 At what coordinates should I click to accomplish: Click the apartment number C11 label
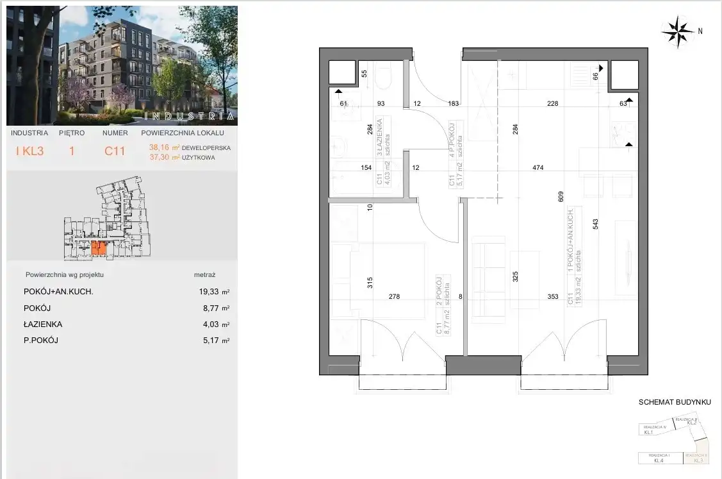pyautogui.click(x=115, y=152)
